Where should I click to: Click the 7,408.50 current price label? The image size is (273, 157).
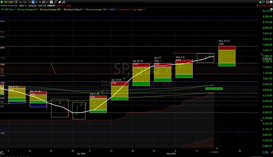(267, 59)
